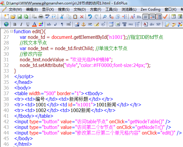Toggle line numbers display
The width and height of the screenshot is (183, 147).
(x=159, y=17)
